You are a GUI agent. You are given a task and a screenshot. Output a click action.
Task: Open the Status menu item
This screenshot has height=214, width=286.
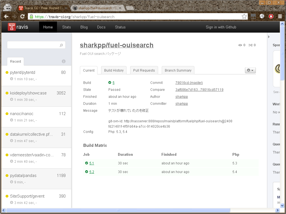(x=120, y=27)
